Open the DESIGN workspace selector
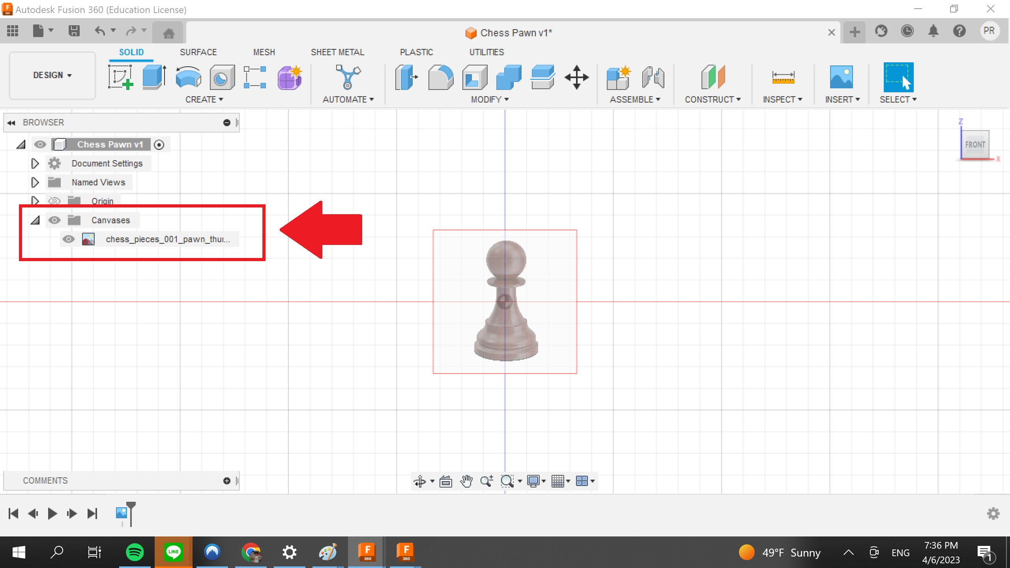Image resolution: width=1010 pixels, height=568 pixels. pos(52,75)
